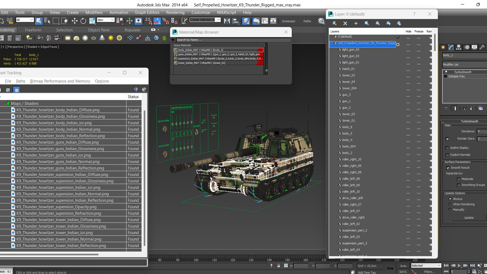Select Manually update option
This screenshot has width=487, height=274.
click(x=450, y=210)
